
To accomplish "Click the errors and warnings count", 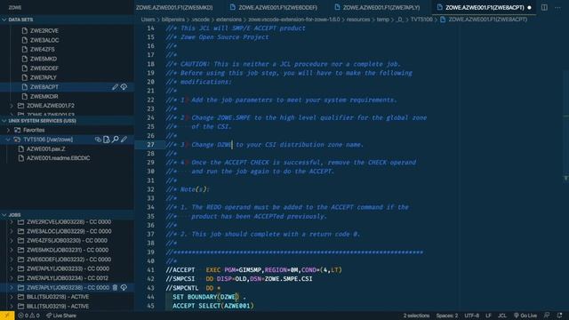I will 29,316.
